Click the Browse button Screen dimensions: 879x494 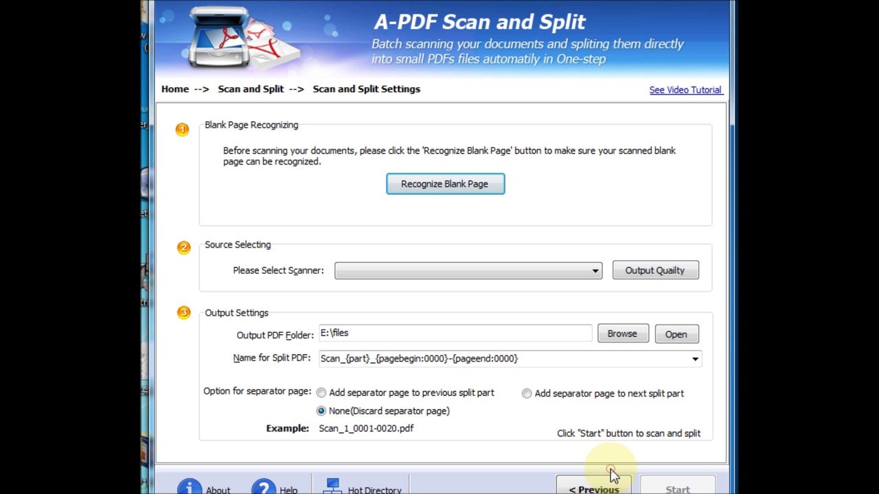(x=622, y=333)
